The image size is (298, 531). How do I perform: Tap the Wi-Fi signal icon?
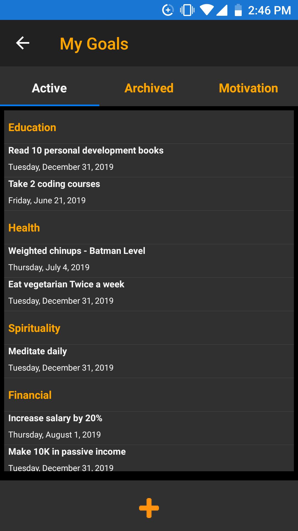point(206,10)
